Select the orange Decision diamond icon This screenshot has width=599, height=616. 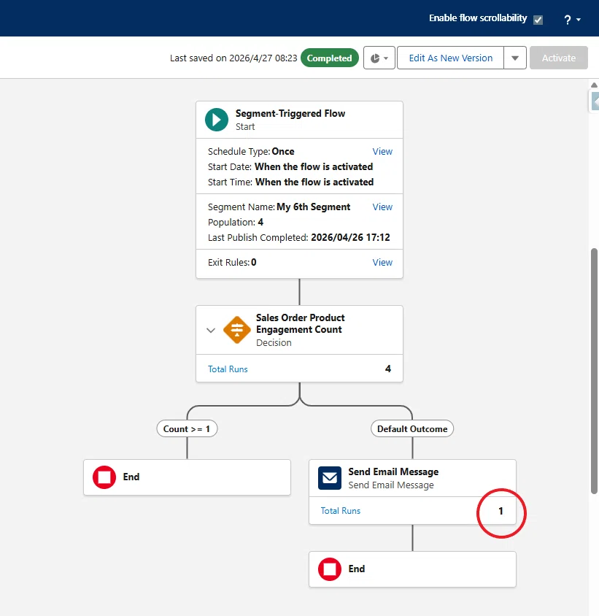237,330
